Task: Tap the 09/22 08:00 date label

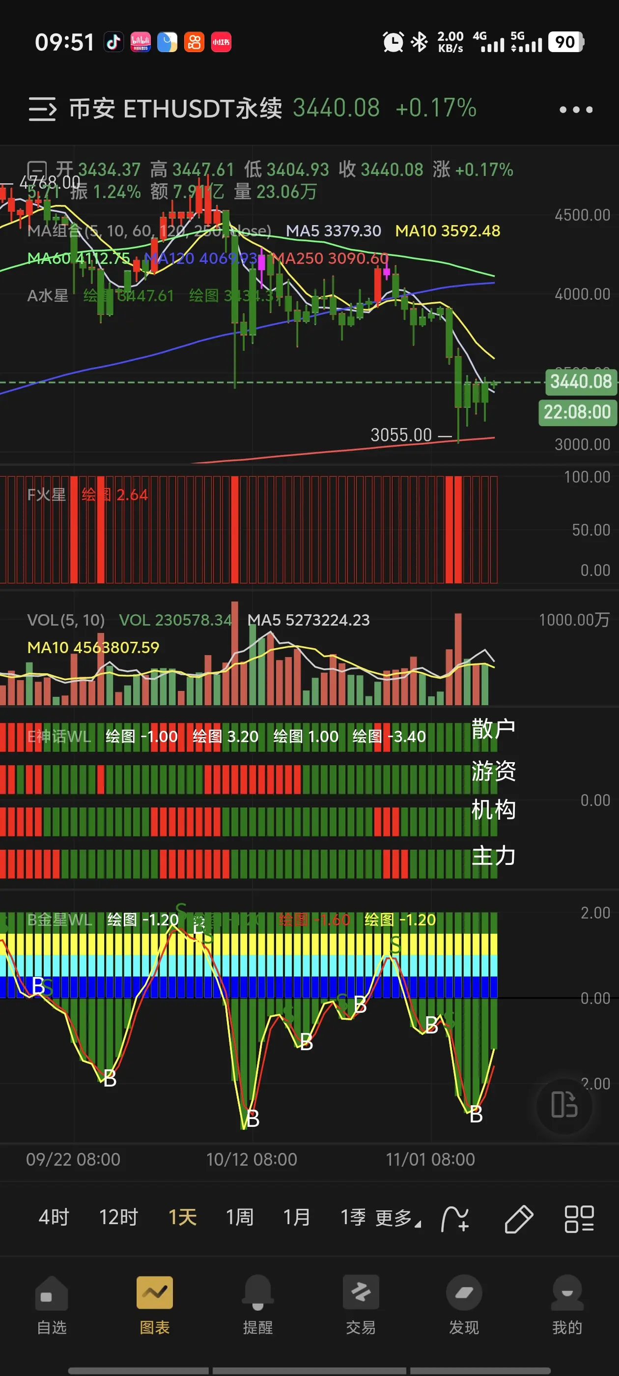Action: click(x=73, y=1159)
